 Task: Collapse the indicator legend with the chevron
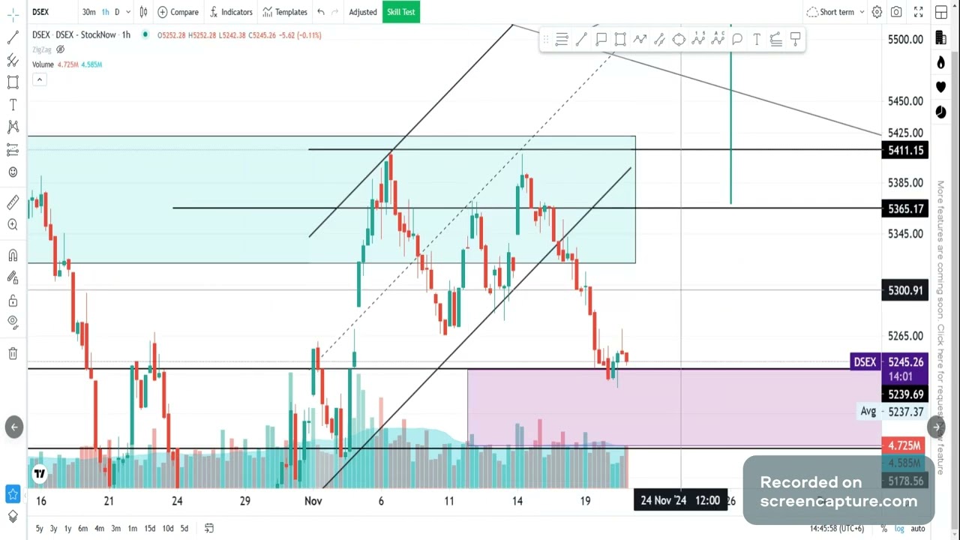pos(39,79)
